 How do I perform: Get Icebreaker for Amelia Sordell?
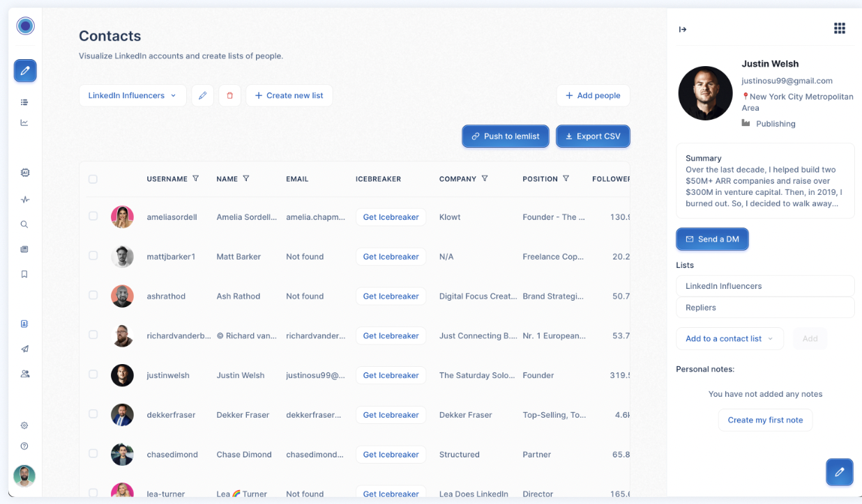point(391,217)
